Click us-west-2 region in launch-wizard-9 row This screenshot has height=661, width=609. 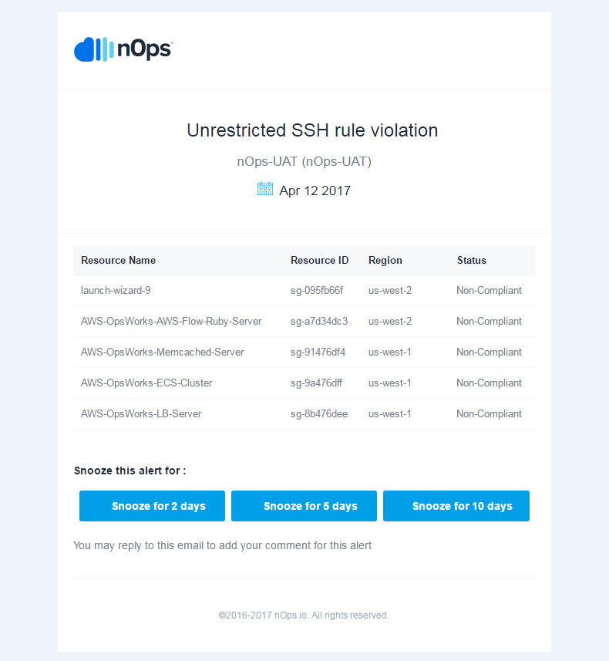(x=390, y=291)
